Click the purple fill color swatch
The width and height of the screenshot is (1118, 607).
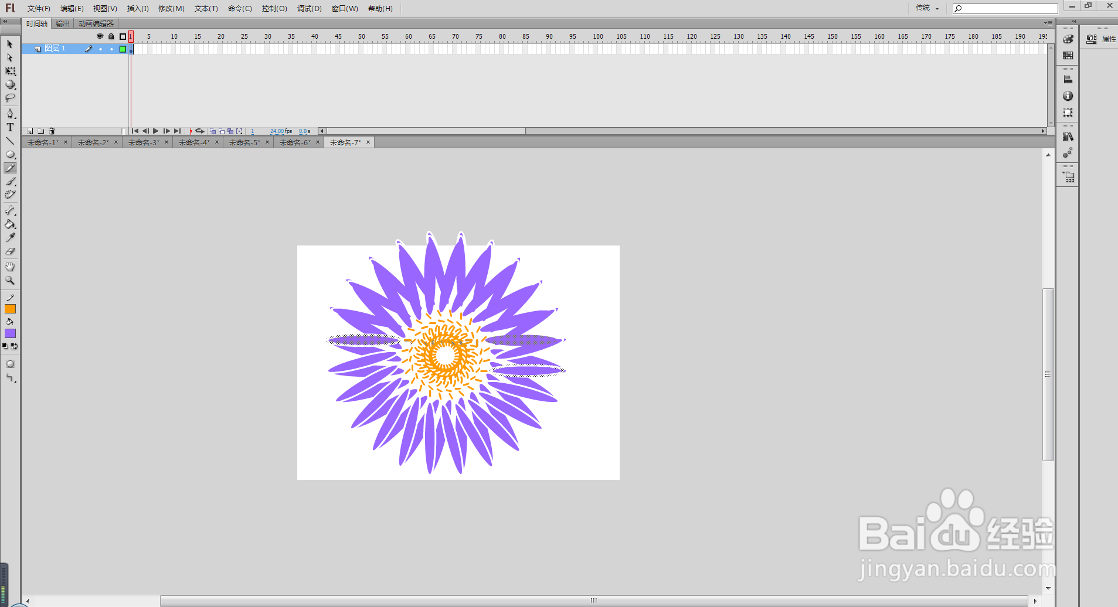click(10, 333)
